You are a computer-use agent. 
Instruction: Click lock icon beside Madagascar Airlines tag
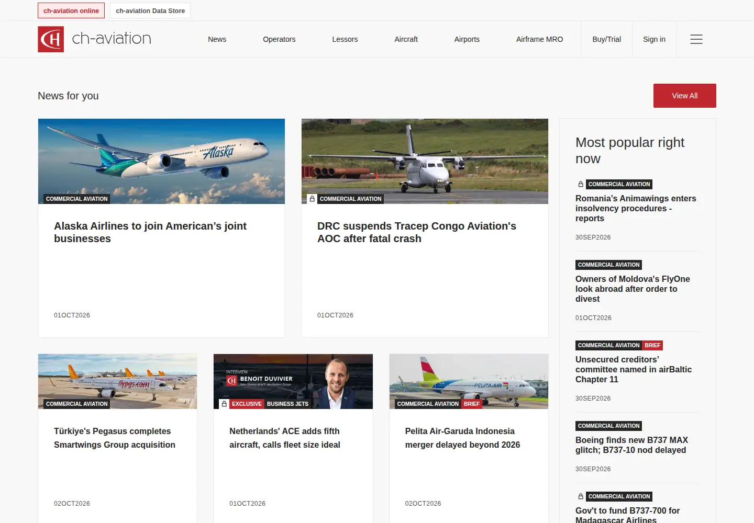(x=581, y=496)
